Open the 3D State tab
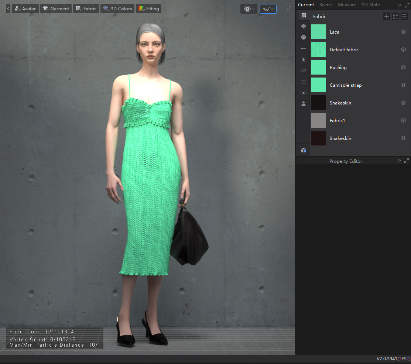The width and height of the screenshot is (411, 364). [371, 5]
